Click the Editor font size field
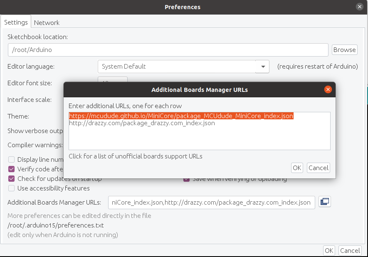The width and height of the screenshot is (368, 257). [113, 79]
